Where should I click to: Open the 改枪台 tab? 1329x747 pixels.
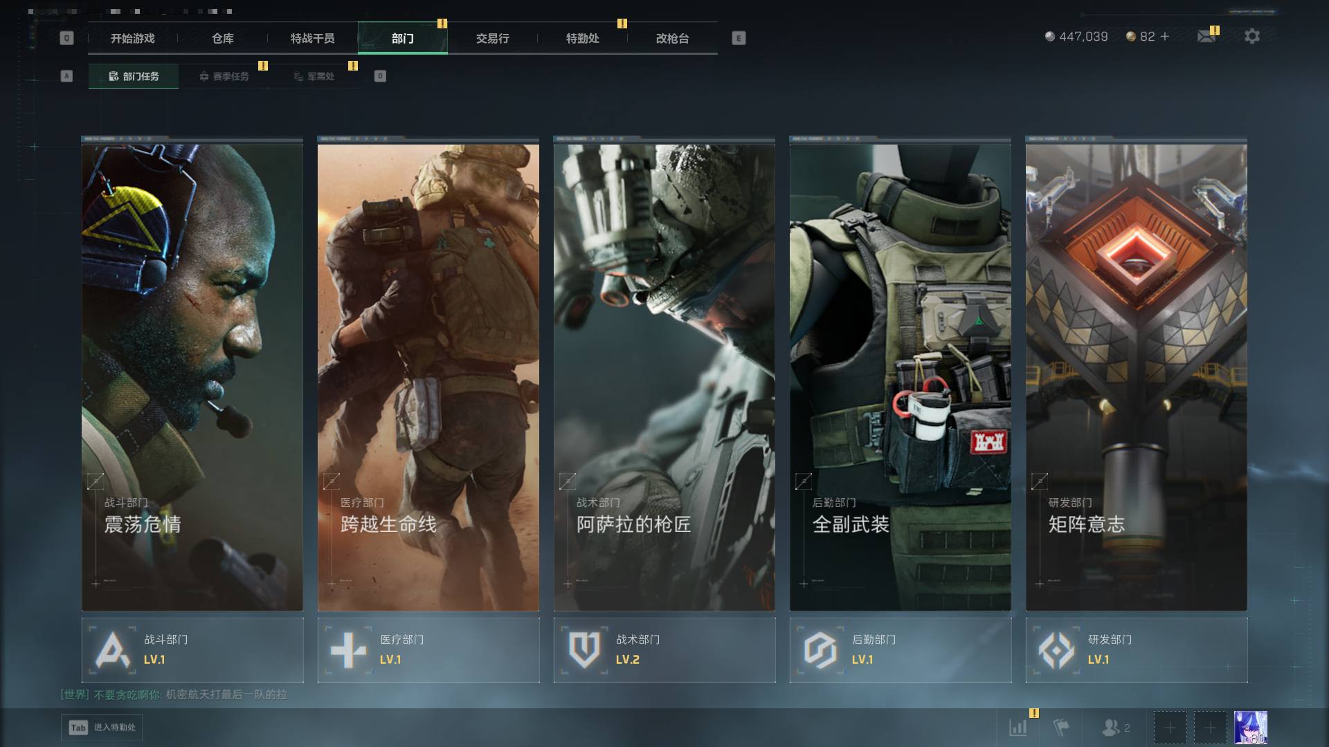[673, 38]
